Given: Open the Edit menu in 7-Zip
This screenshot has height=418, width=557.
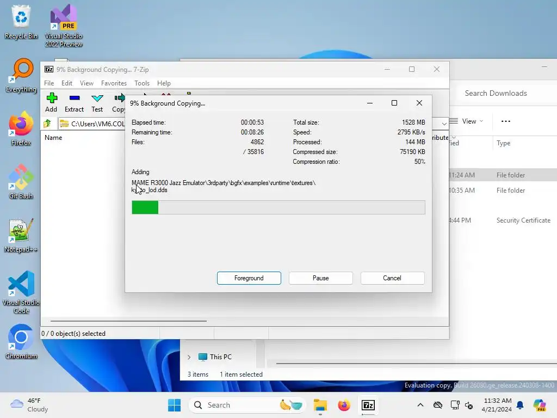Looking at the screenshot, I should click(x=67, y=83).
